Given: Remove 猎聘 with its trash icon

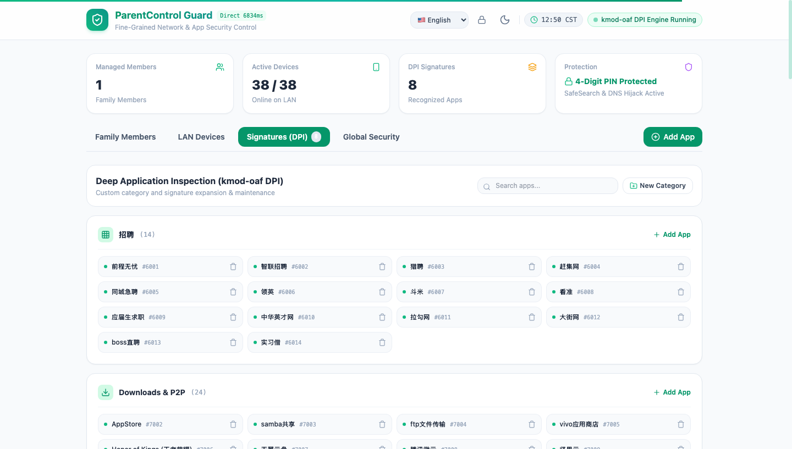Looking at the screenshot, I should pos(532,267).
